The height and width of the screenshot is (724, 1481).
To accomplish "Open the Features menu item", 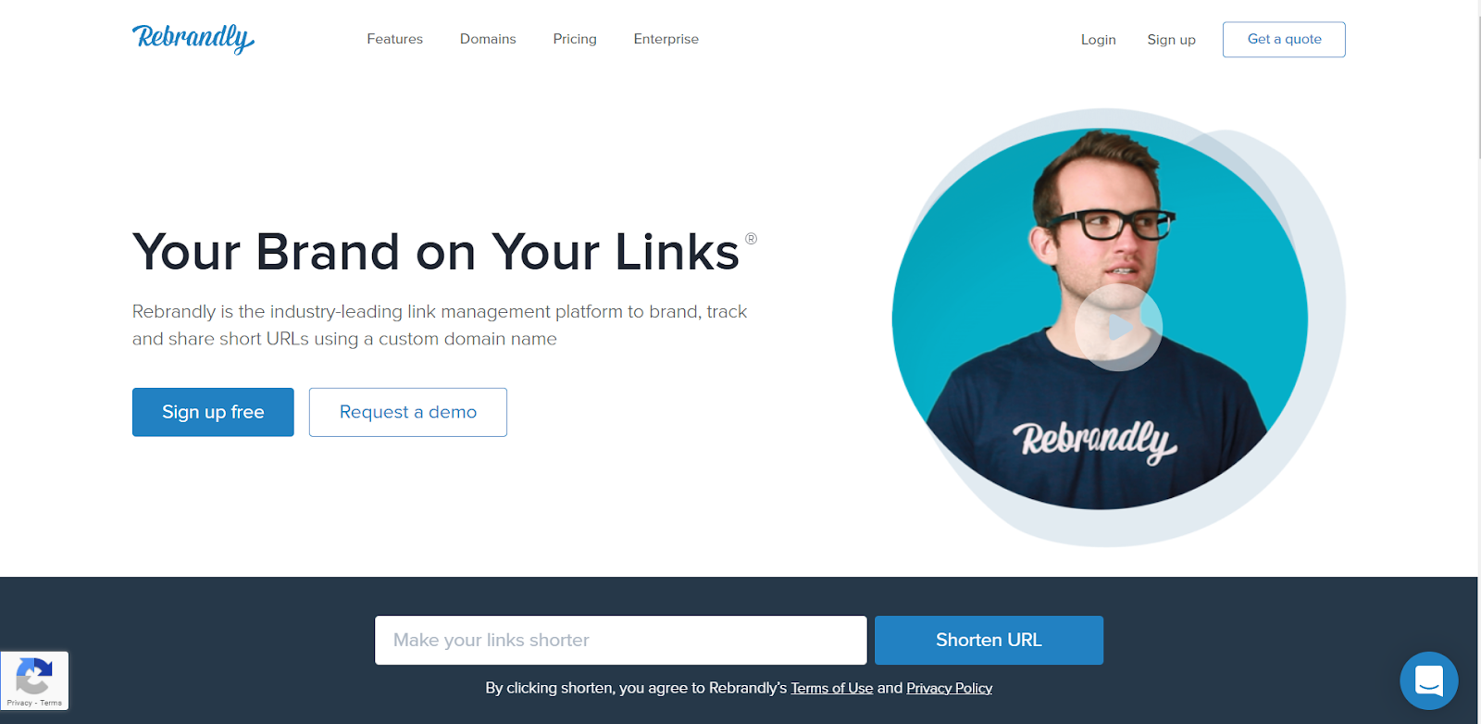I will point(394,39).
